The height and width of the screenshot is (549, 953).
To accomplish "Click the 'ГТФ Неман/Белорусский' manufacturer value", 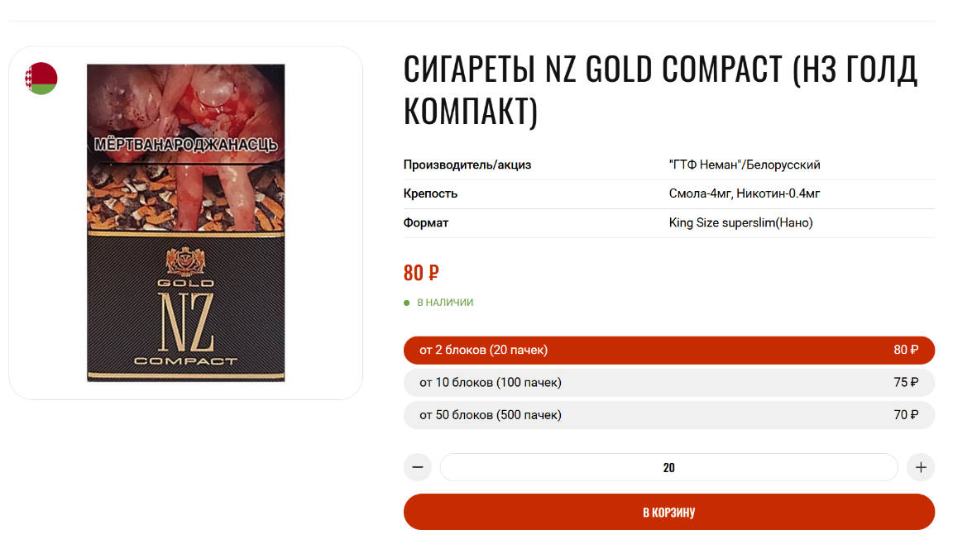I will 745,165.
